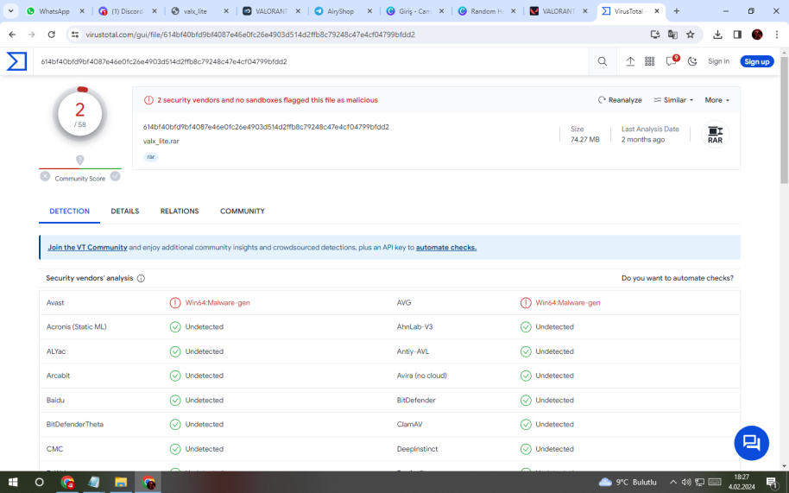Click the Security vendors' analysis info icon
The width and height of the screenshot is (789, 493).
click(x=141, y=278)
